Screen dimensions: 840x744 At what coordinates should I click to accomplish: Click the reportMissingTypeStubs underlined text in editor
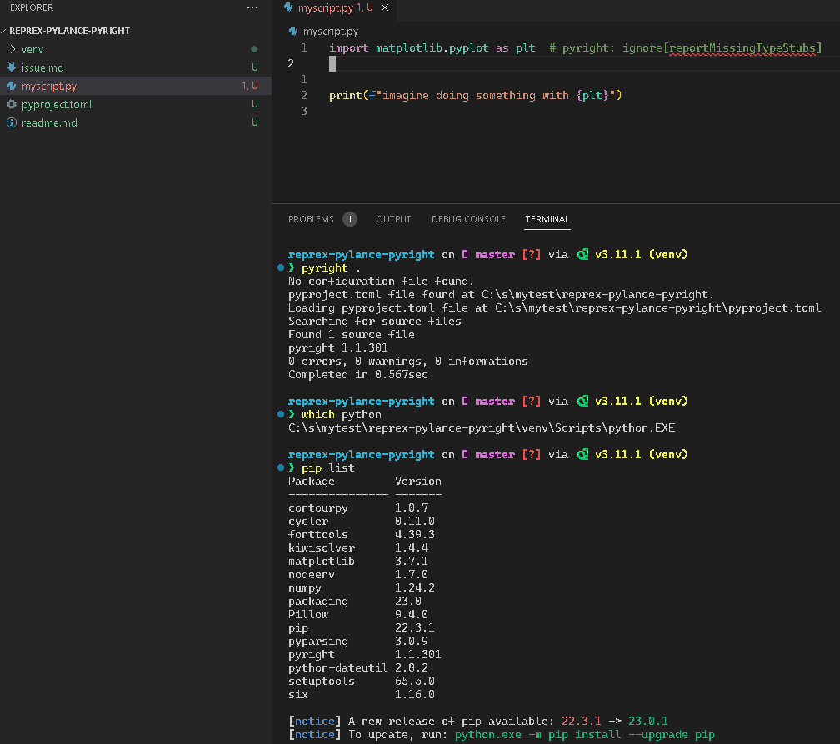[742, 48]
